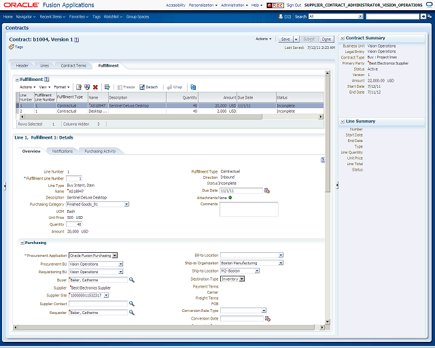Collapse the Line Summary panel
The height and width of the screenshot is (348, 435).
(x=343, y=121)
